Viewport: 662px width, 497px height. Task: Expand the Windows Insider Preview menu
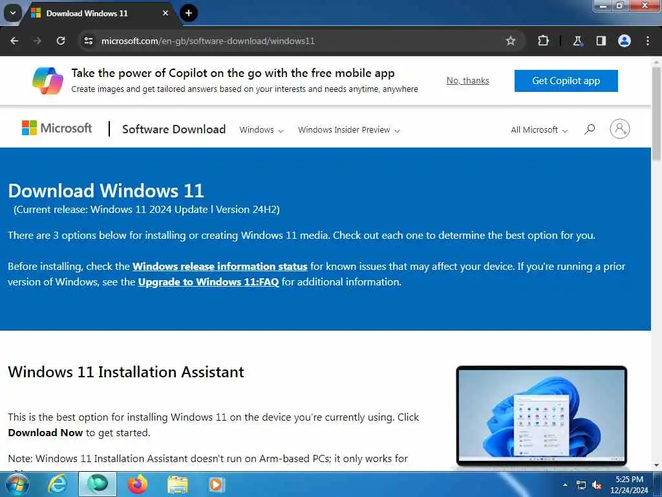pyautogui.click(x=348, y=129)
